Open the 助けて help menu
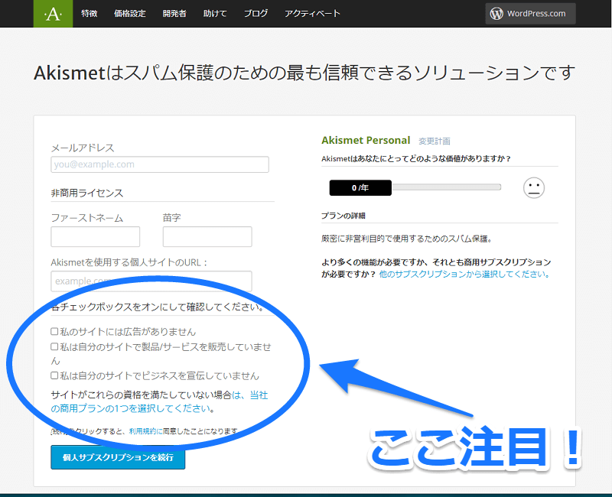 215,14
